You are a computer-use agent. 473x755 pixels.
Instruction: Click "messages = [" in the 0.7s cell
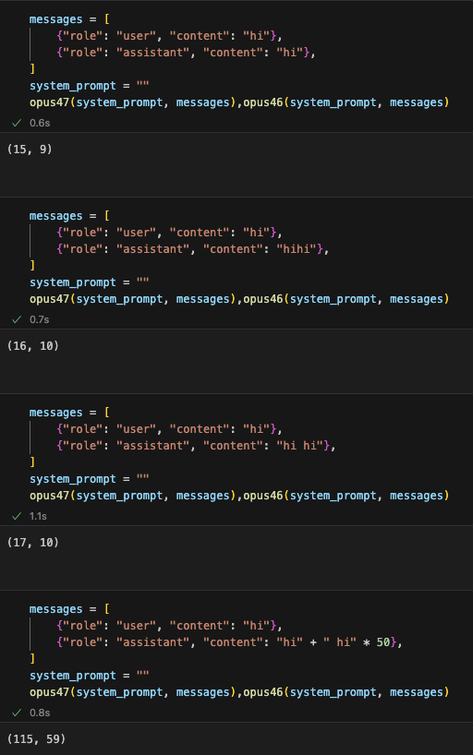coord(69,216)
